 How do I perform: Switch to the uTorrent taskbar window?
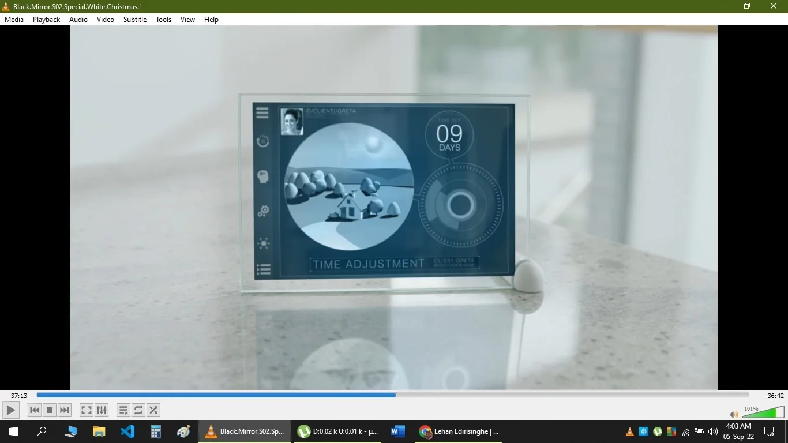(338, 431)
